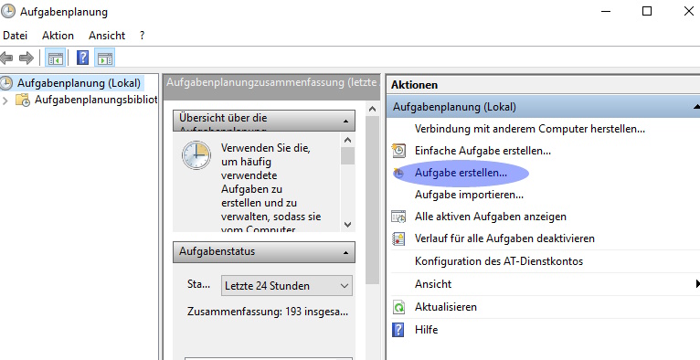Toggle the action pane toolbar icon
The image size is (700, 360).
(x=104, y=58)
